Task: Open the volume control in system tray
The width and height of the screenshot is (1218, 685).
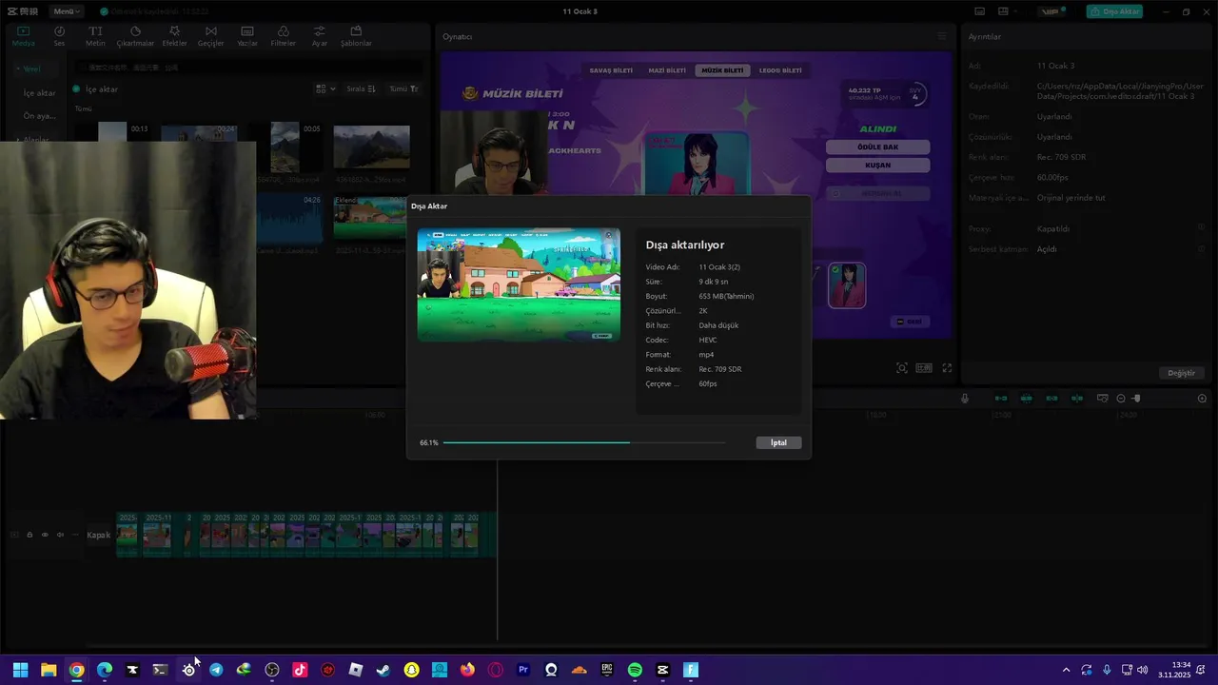Action: click(1142, 670)
